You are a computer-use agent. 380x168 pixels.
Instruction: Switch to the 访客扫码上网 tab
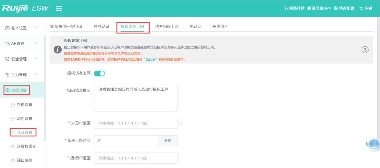coord(167,27)
